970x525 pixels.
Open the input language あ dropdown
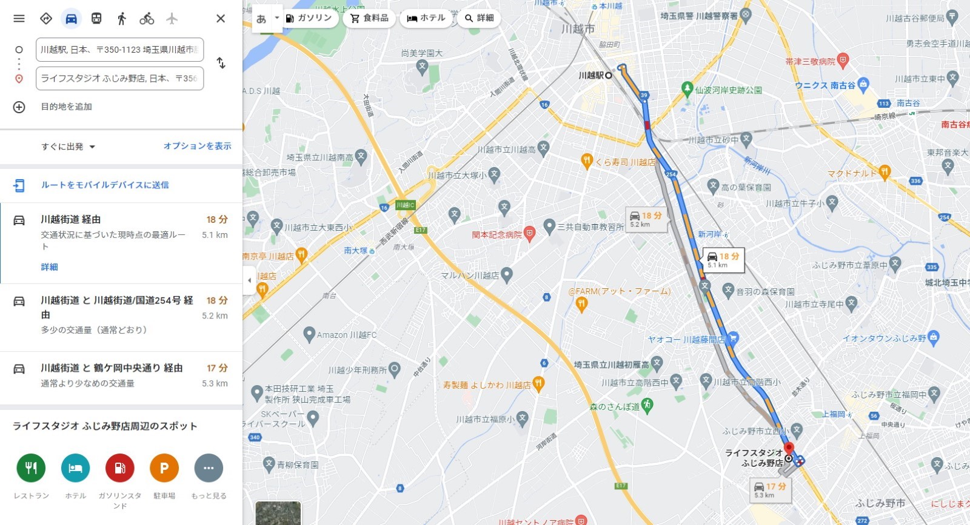pos(267,18)
